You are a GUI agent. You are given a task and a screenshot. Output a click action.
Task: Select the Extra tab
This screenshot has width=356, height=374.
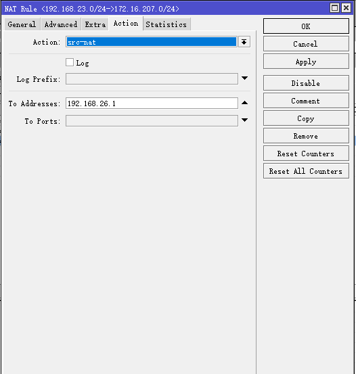tap(95, 24)
